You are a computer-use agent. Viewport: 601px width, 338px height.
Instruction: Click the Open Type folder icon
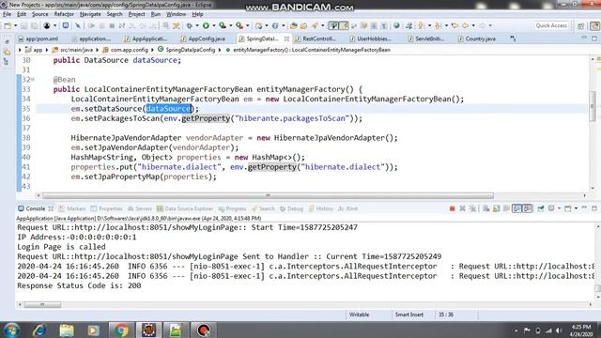point(293,25)
